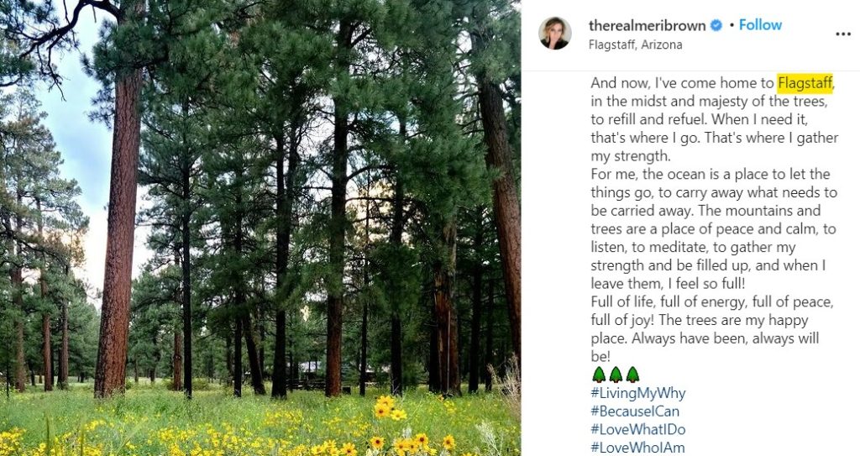
Task: Click the yellow wildflowers in the photo
Action: point(388,410)
